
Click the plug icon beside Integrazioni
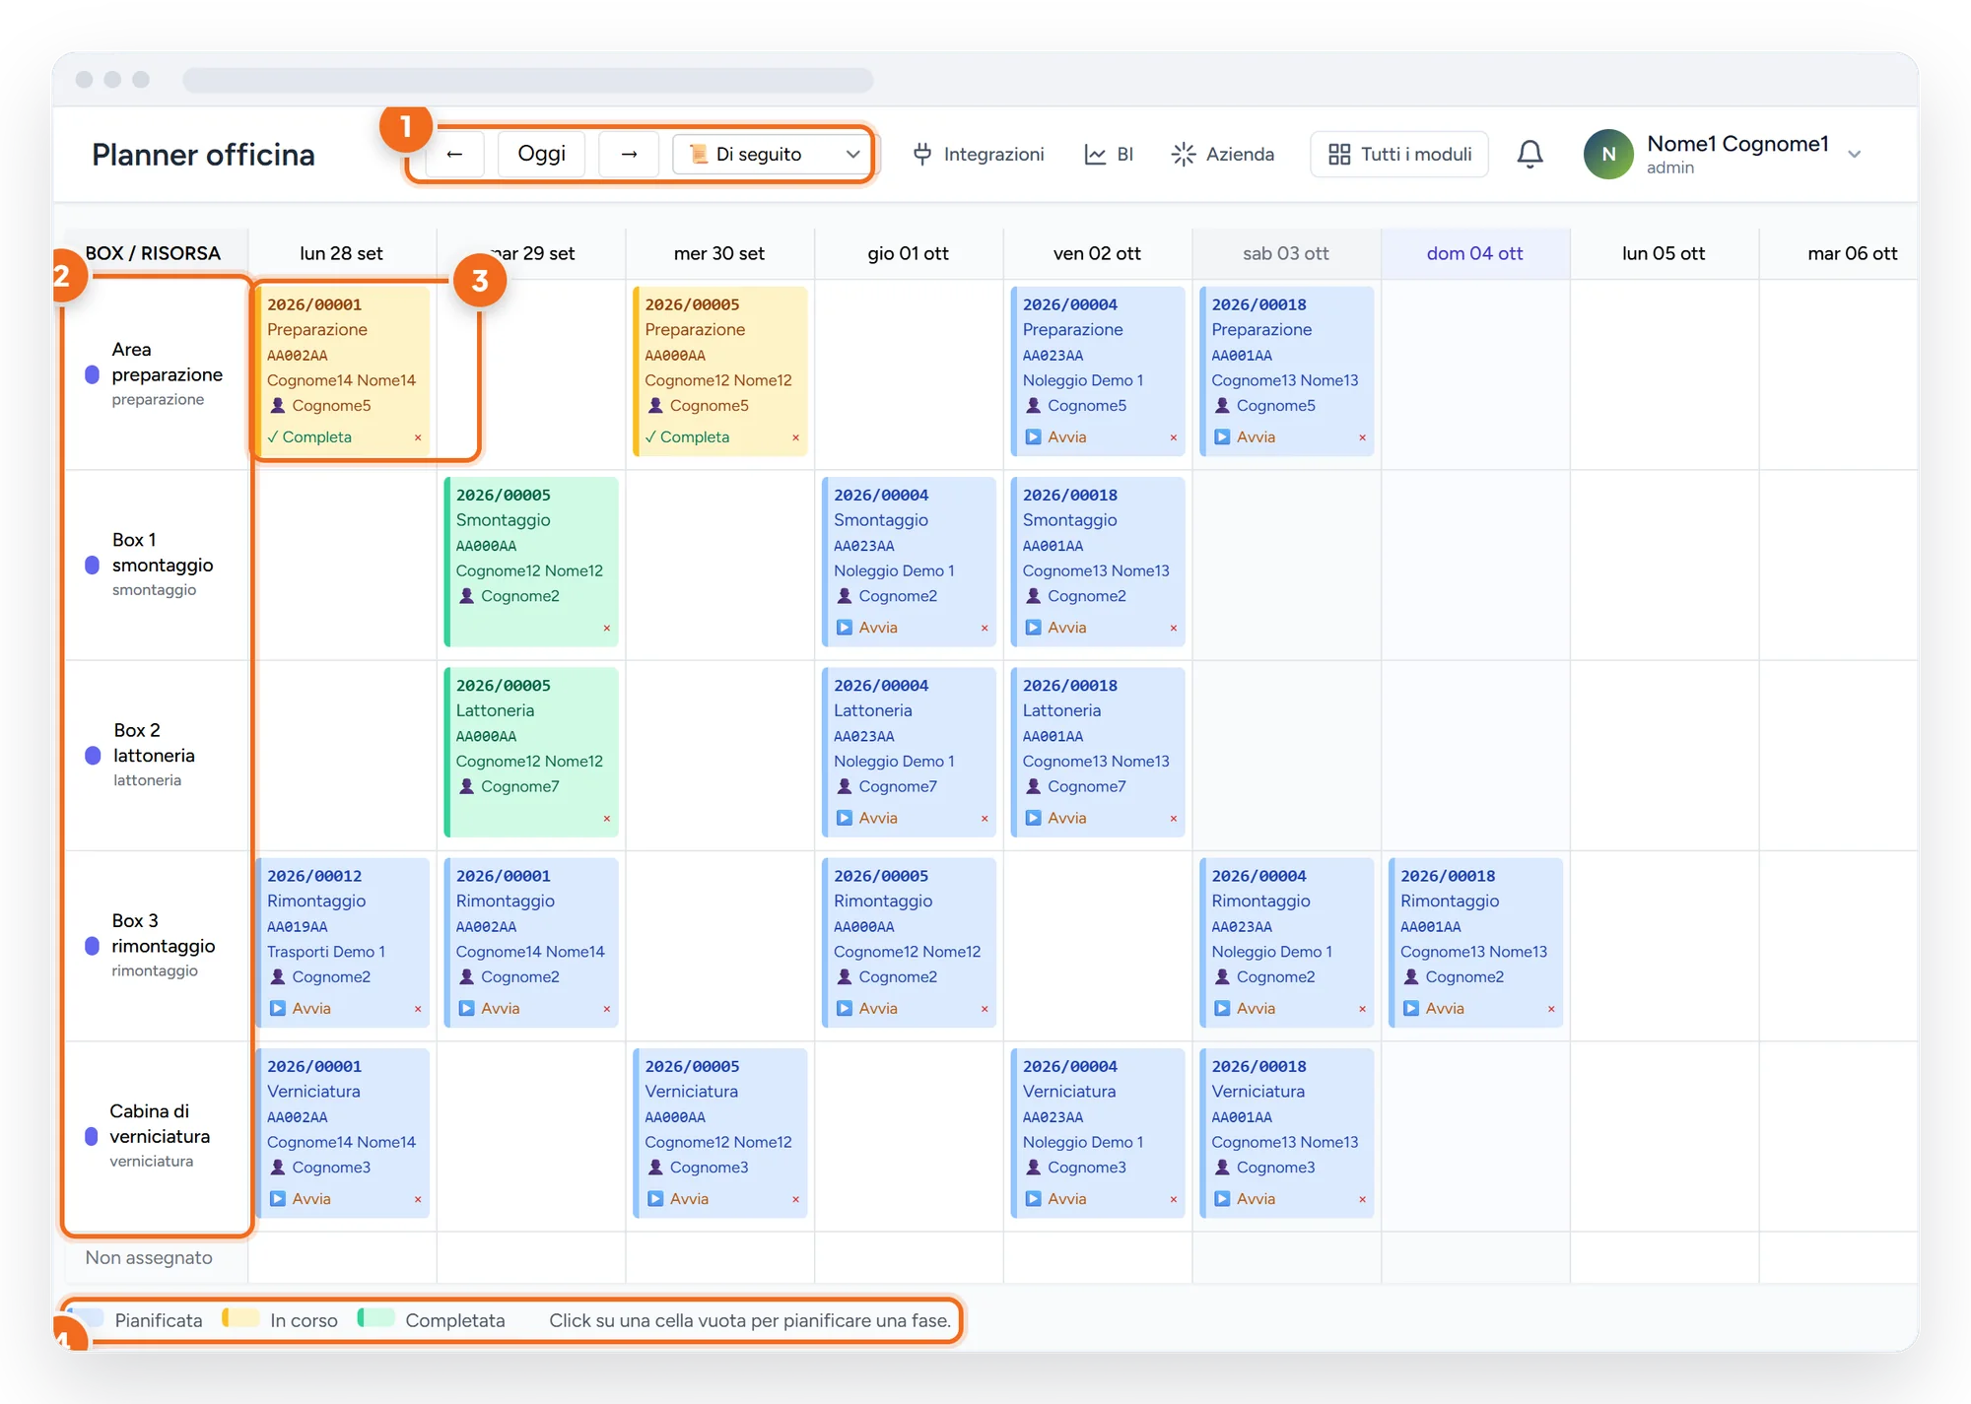[x=922, y=155]
